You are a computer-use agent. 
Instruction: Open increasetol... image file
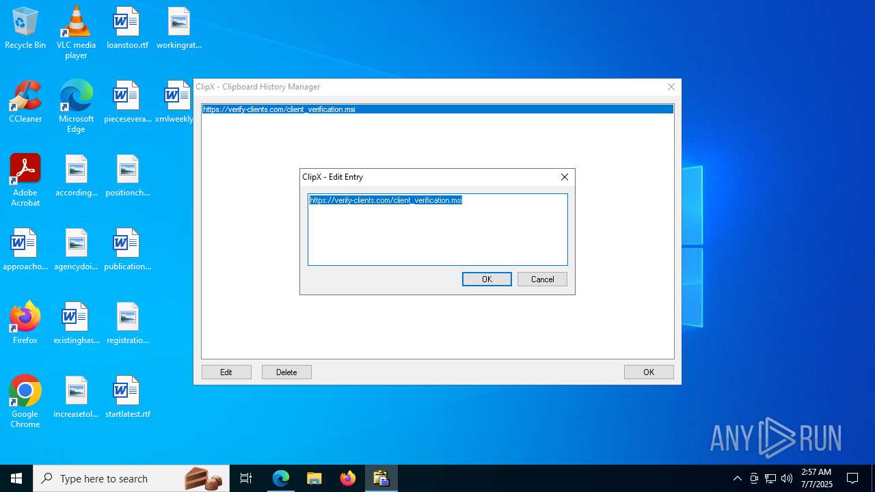coord(76,398)
